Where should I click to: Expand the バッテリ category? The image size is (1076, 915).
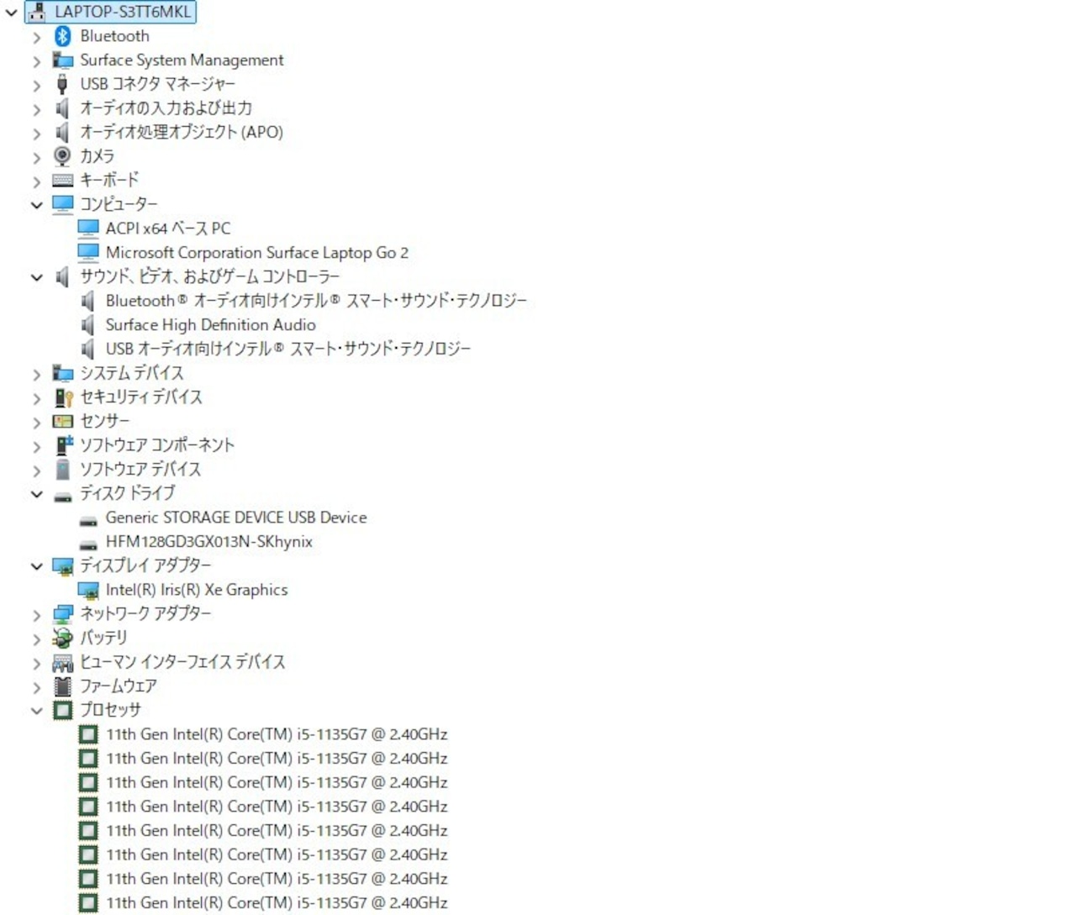pos(36,639)
